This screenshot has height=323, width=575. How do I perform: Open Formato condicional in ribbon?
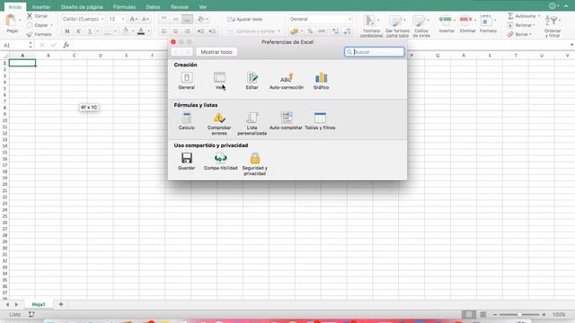tap(371, 26)
